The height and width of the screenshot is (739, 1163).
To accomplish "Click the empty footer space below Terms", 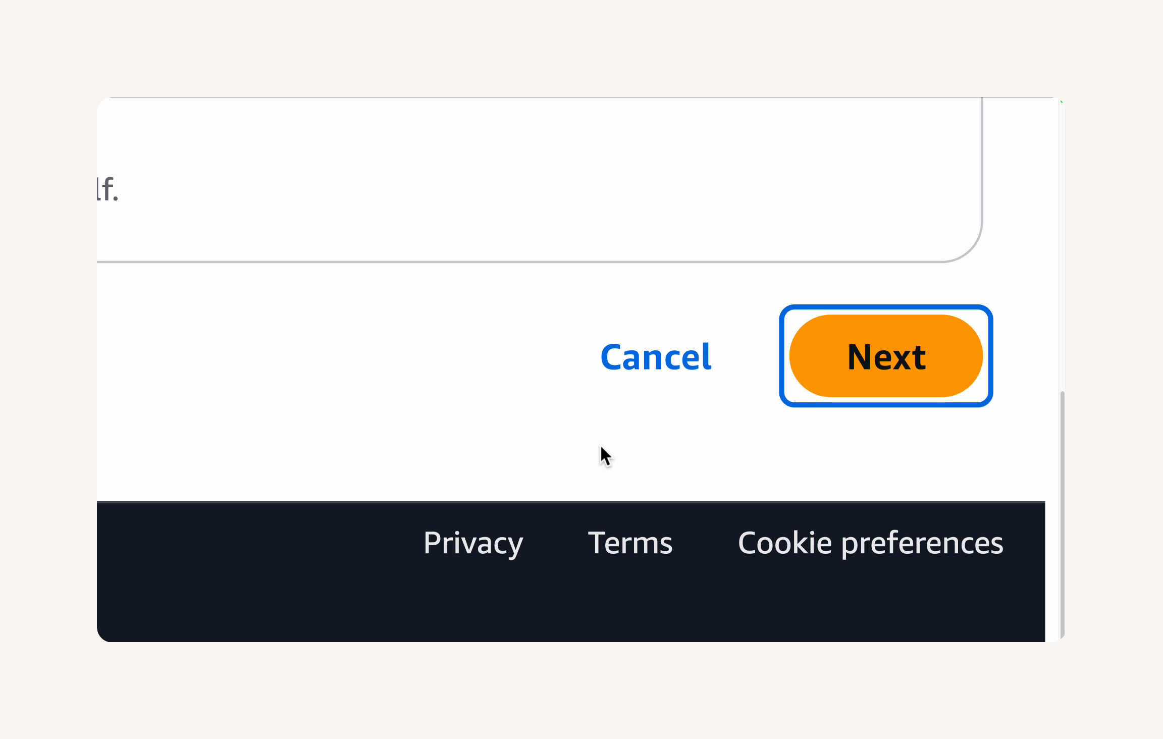I will (x=630, y=601).
